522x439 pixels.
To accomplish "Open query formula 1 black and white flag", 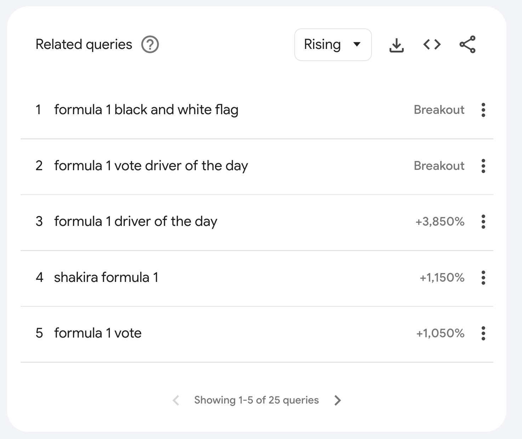I will pyautogui.click(x=146, y=110).
